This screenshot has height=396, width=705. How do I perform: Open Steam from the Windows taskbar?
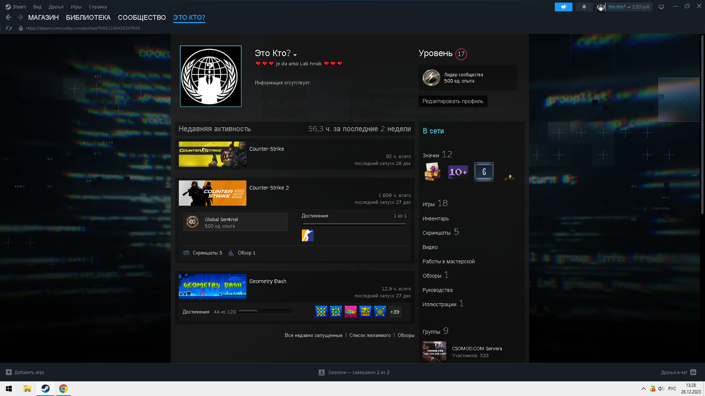click(x=46, y=389)
